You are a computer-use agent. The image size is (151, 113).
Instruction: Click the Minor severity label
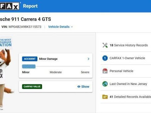26,72
